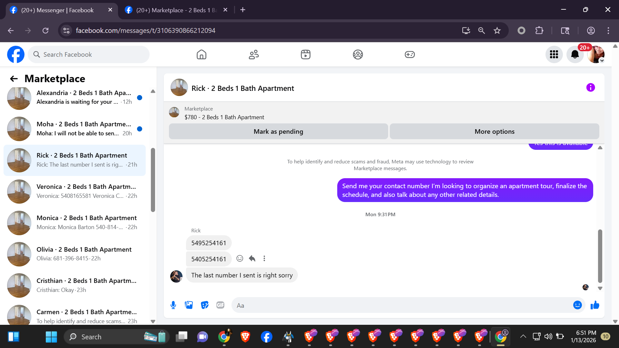
Task: Open emoji picker in message box
Action: pos(577,305)
